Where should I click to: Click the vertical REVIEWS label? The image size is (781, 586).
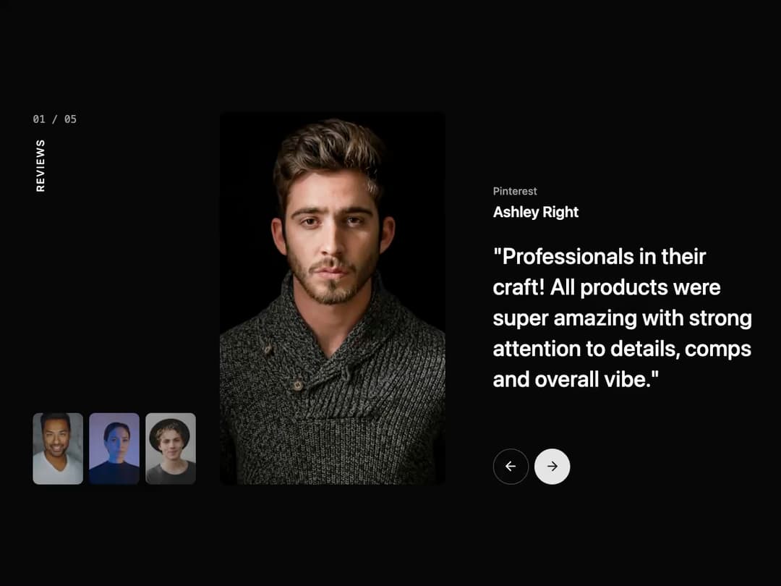40,166
